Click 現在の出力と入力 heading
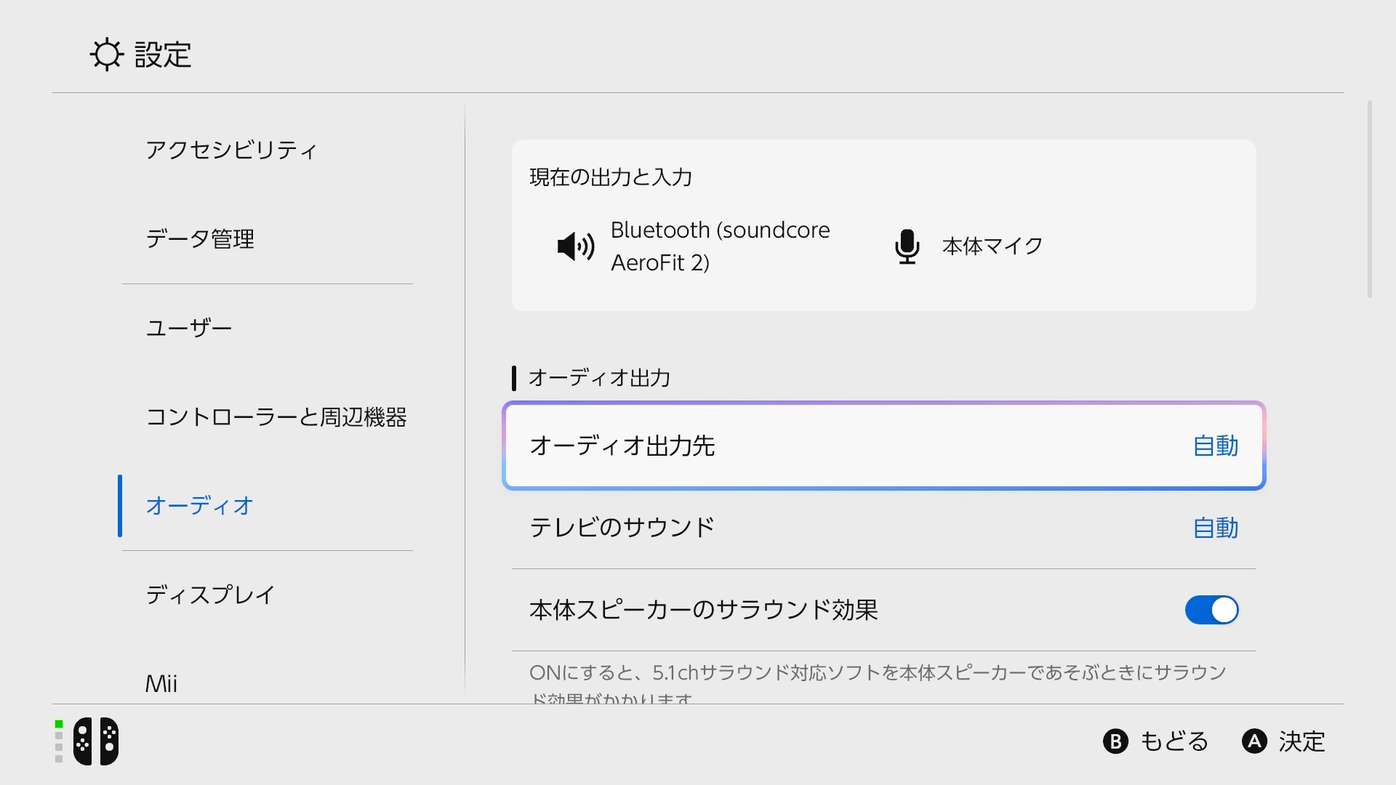Image resolution: width=1396 pixels, height=785 pixels. coord(611,177)
